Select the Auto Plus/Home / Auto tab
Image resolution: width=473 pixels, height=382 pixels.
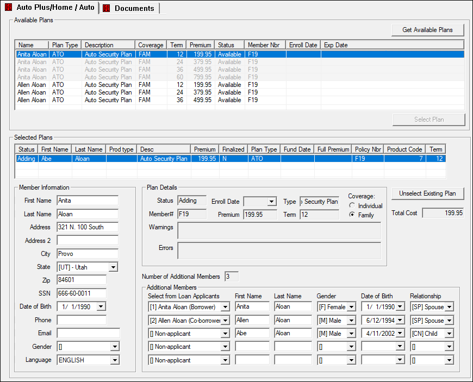pyautogui.click(x=55, y=8)
